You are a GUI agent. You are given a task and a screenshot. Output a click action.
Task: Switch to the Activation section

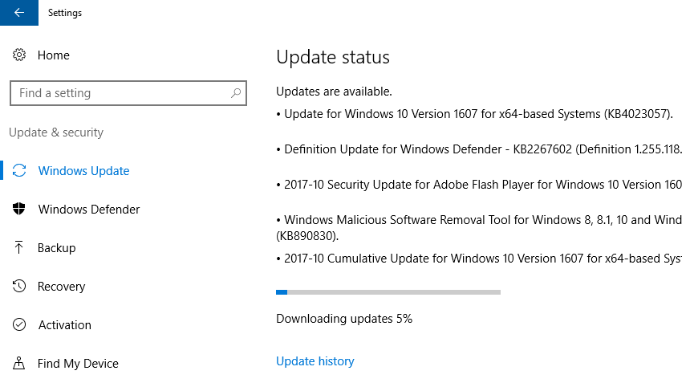coord(65,325)
